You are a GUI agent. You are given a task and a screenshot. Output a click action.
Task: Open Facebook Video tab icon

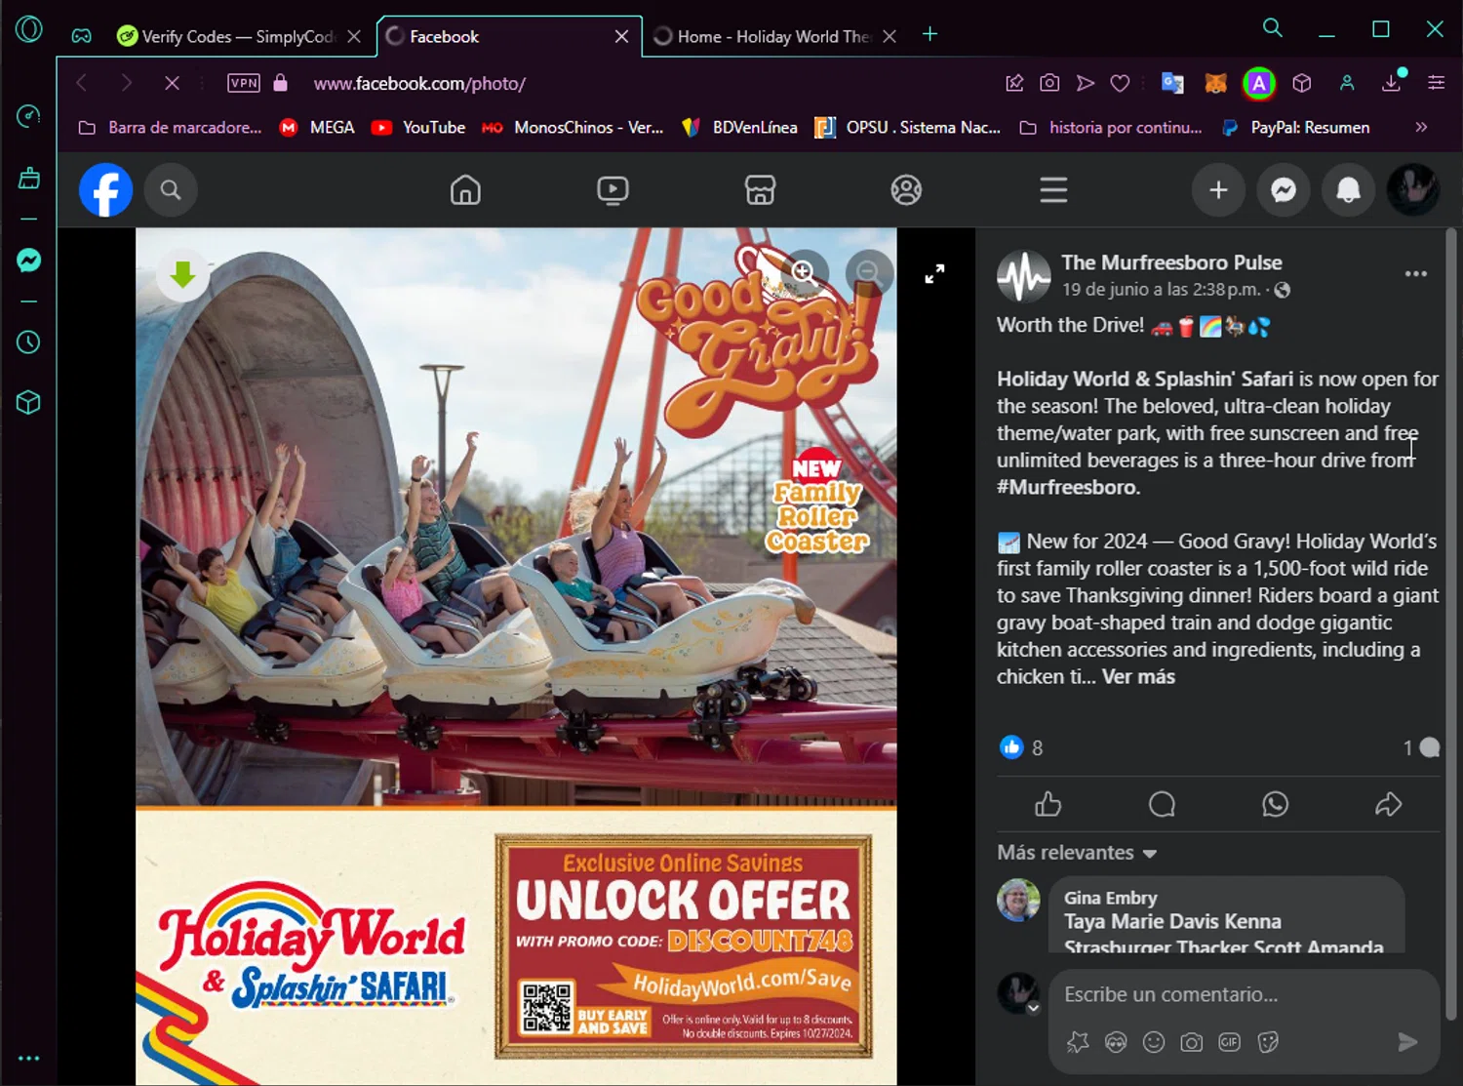613,190
